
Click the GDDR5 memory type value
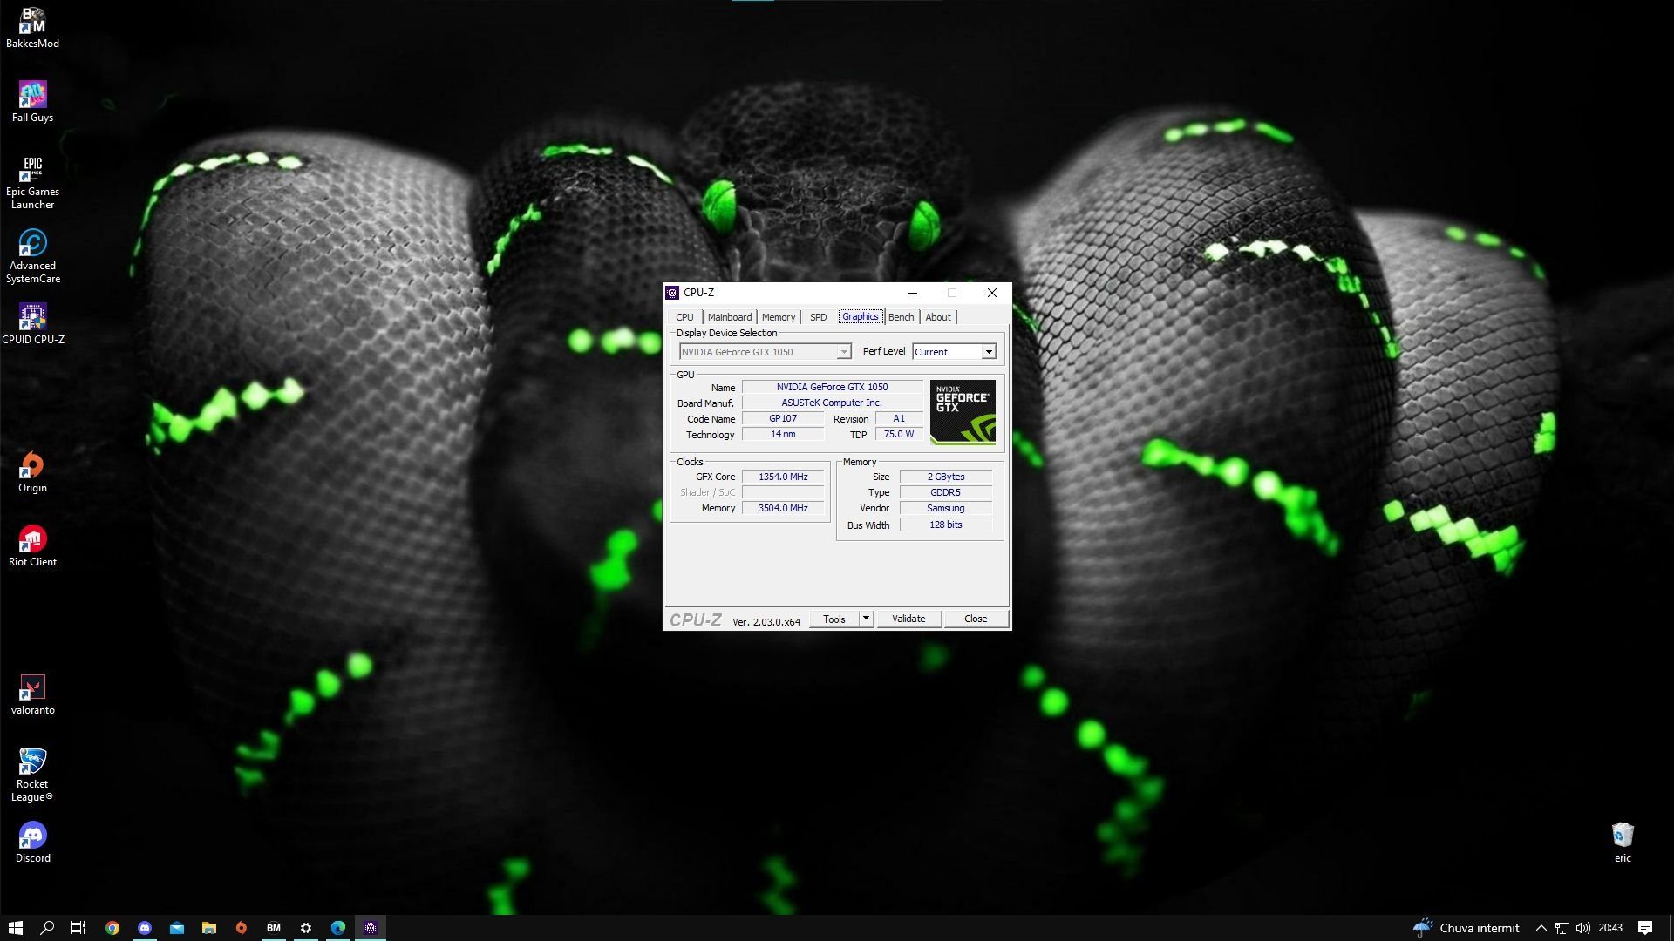tap(946, 492)
